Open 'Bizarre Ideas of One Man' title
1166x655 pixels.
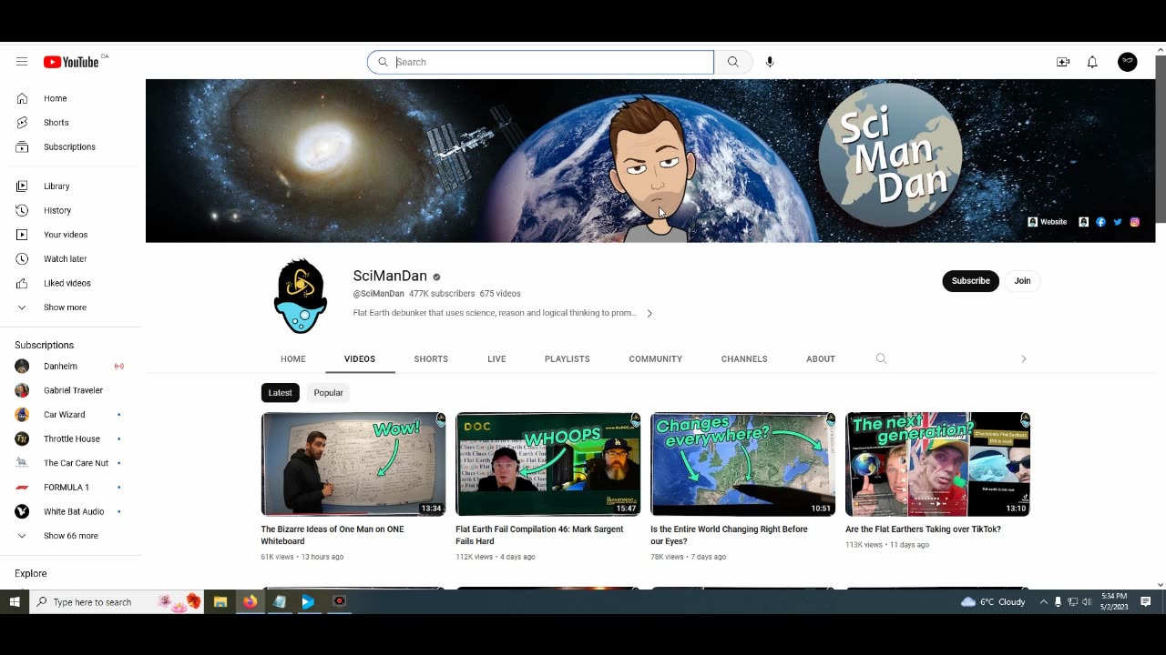click(x=332, y=535)
